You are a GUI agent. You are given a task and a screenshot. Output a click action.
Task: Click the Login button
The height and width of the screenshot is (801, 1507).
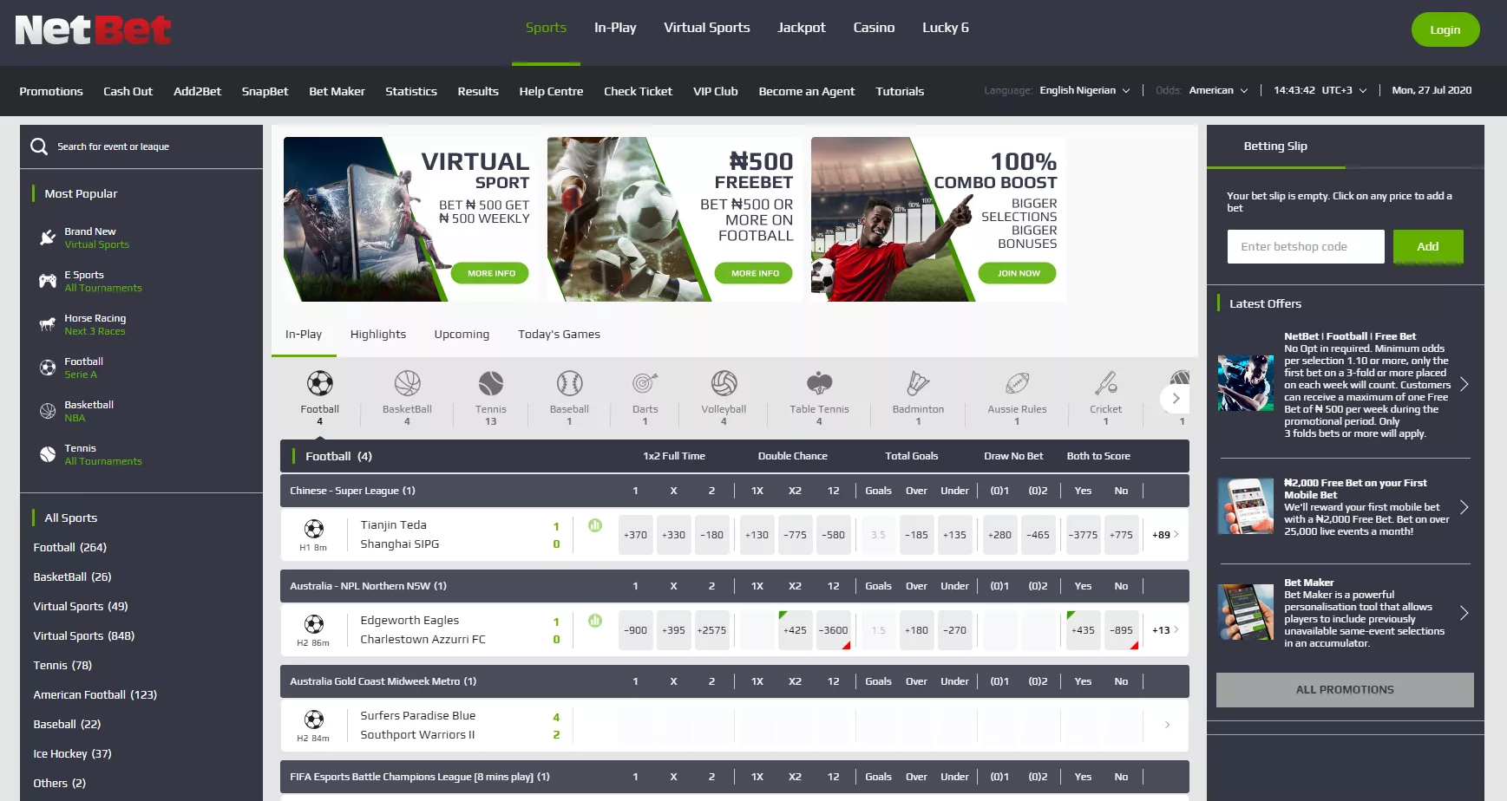1445,29
